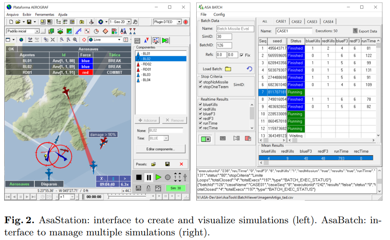390x240 pixels.
Task: Save presets with the floppy disk icon
Action: (167, 164)
